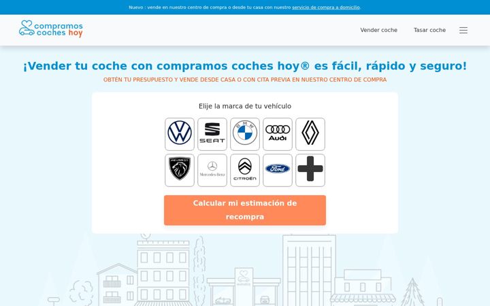Select the Volkswagen brand logo
This screenshot has width=490, height=306.
pos(180,134)
